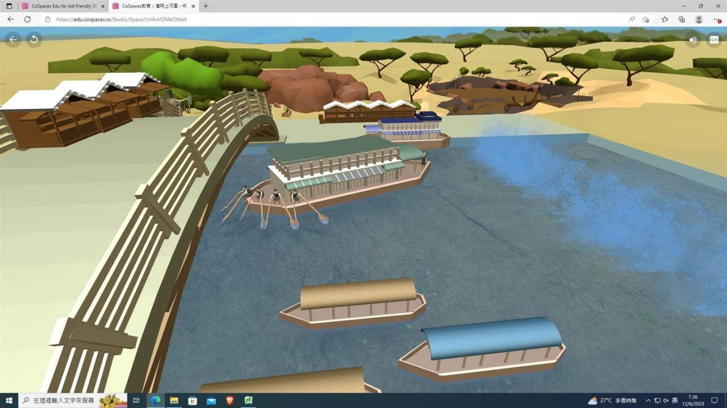Click the browser refresh icon
Viewport: 727px width, 408px height.
(27, 19)
